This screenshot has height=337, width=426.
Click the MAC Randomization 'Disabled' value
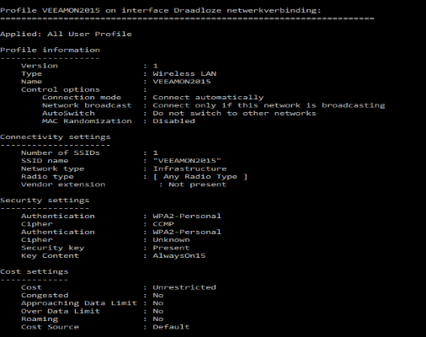tap(173, 121)
